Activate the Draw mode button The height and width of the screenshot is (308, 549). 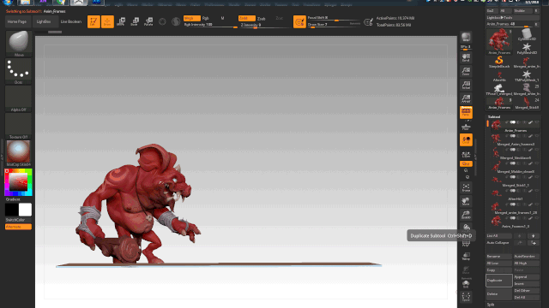(107, 21)
